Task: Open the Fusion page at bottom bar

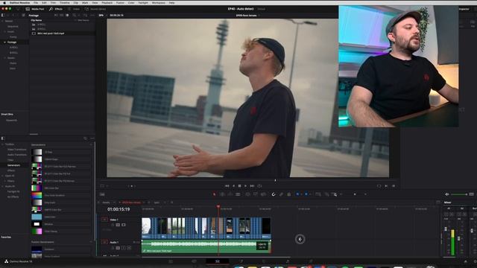Action: coord(241,261)
